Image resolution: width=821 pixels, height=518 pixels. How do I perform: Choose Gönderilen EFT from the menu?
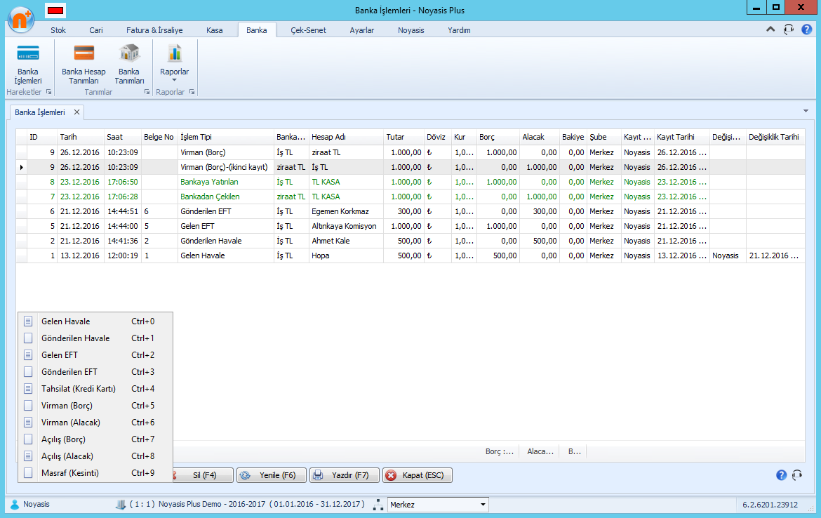[x=95, y=371]
